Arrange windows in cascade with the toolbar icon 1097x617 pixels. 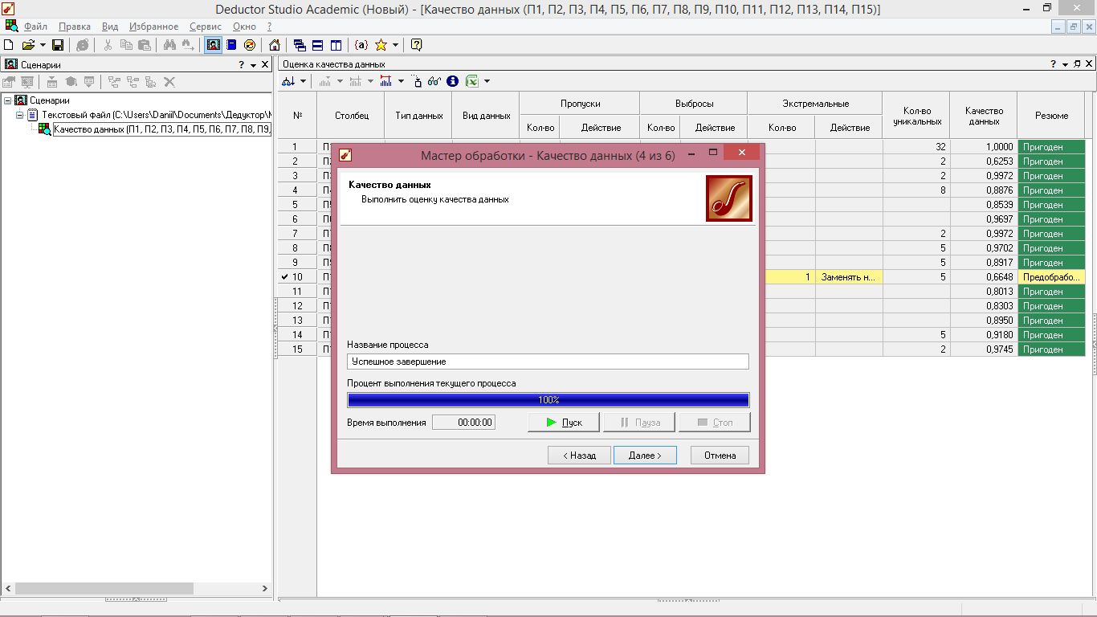(300, 45)
